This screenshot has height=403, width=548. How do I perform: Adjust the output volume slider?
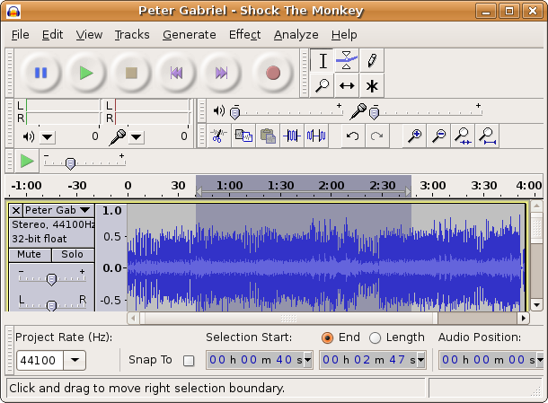[234, 113]
